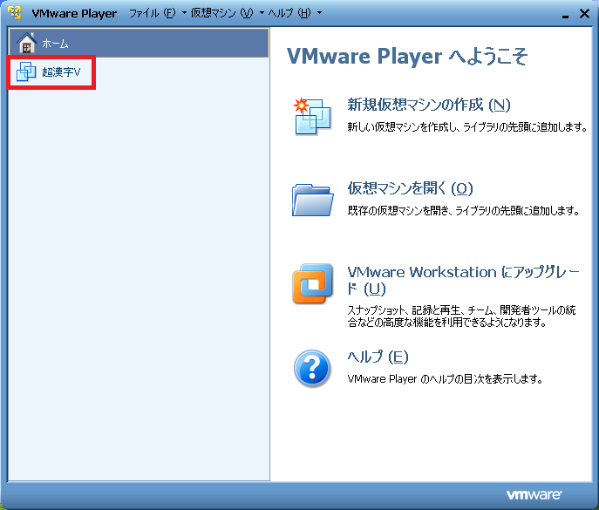This screenshot has height=510, width=599.
Task: Click the 新規仮想マシンの作成 icon
Action: pos(312,116)
